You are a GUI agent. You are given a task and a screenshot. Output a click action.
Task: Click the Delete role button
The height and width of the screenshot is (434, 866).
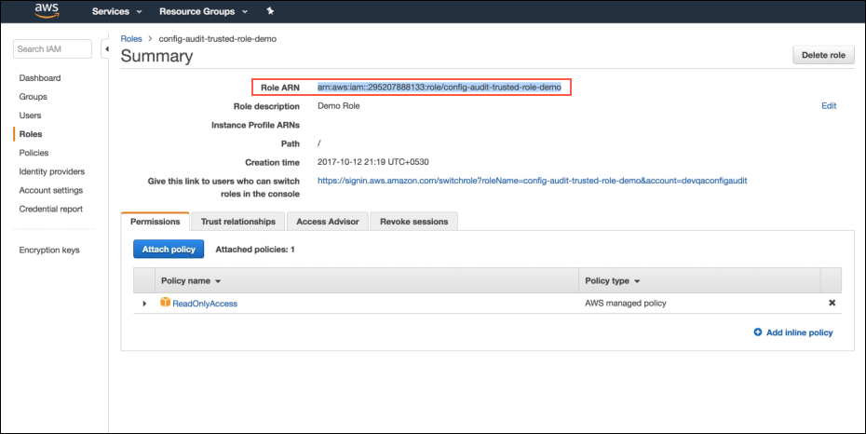click(823, 55)
